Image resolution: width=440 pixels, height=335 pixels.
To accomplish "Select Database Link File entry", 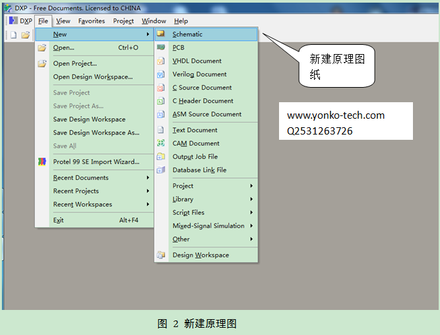I will point(206,170).
